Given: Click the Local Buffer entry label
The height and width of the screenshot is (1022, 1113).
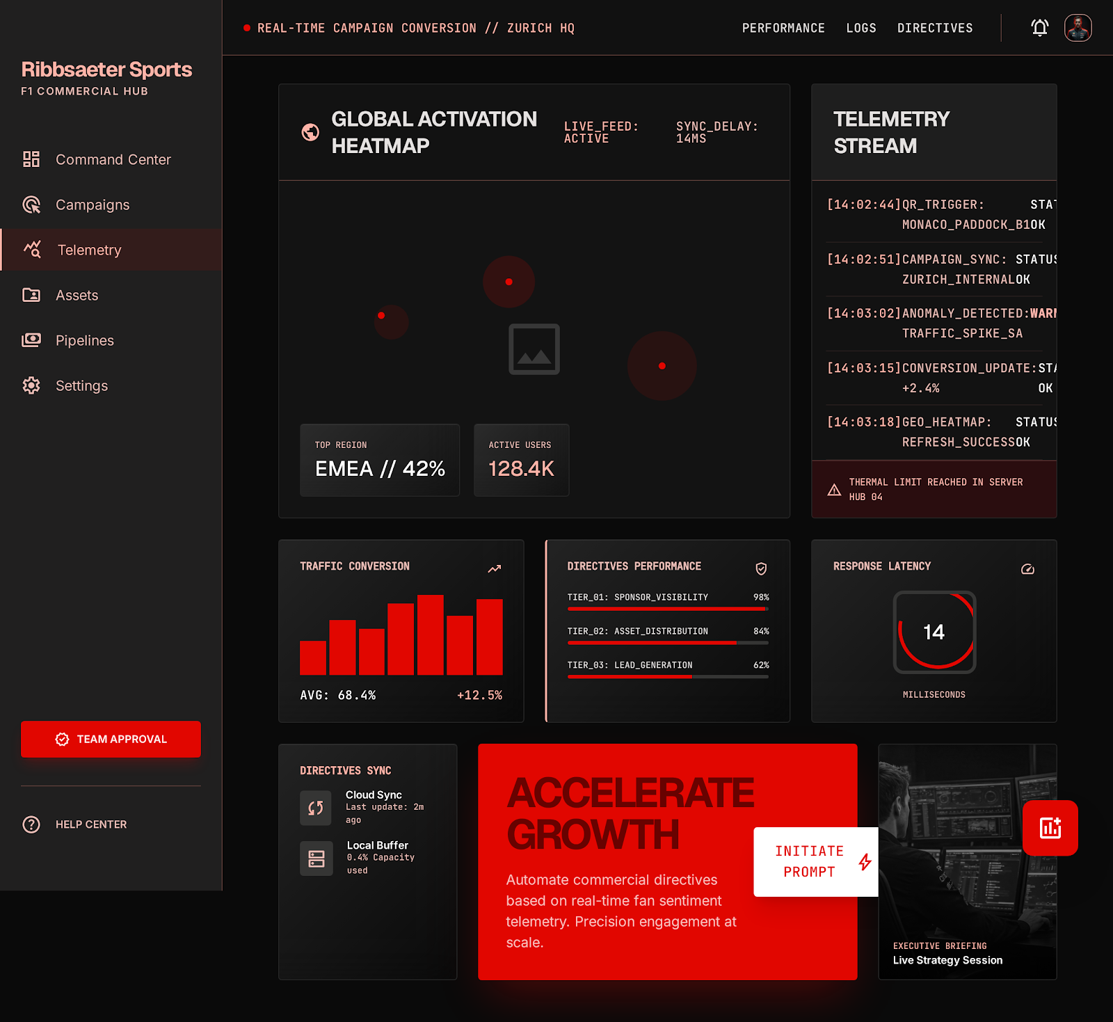Looking at the screenshot, I should [378, 845].
